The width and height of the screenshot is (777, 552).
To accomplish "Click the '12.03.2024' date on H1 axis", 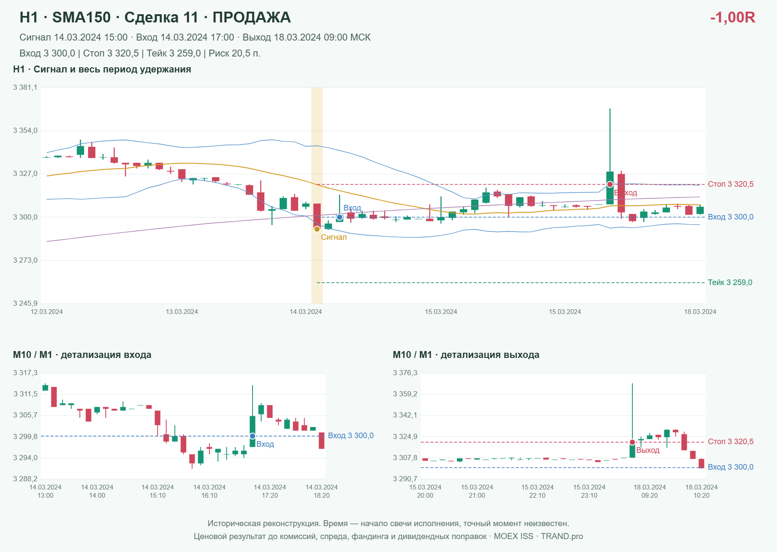I will pos(47,312).
